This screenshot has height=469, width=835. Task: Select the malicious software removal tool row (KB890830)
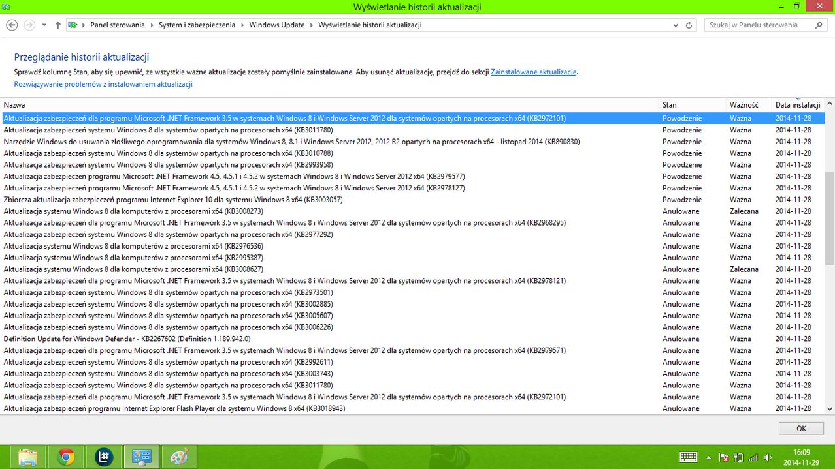(x=412, y=142)
